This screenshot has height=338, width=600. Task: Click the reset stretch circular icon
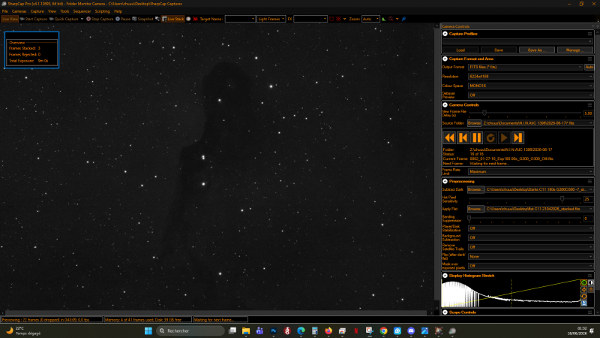tap(584, 297)
